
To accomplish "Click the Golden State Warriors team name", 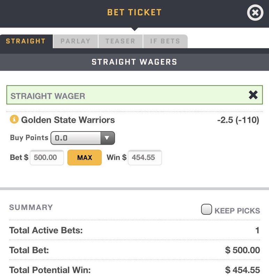I will coord(68,120).
